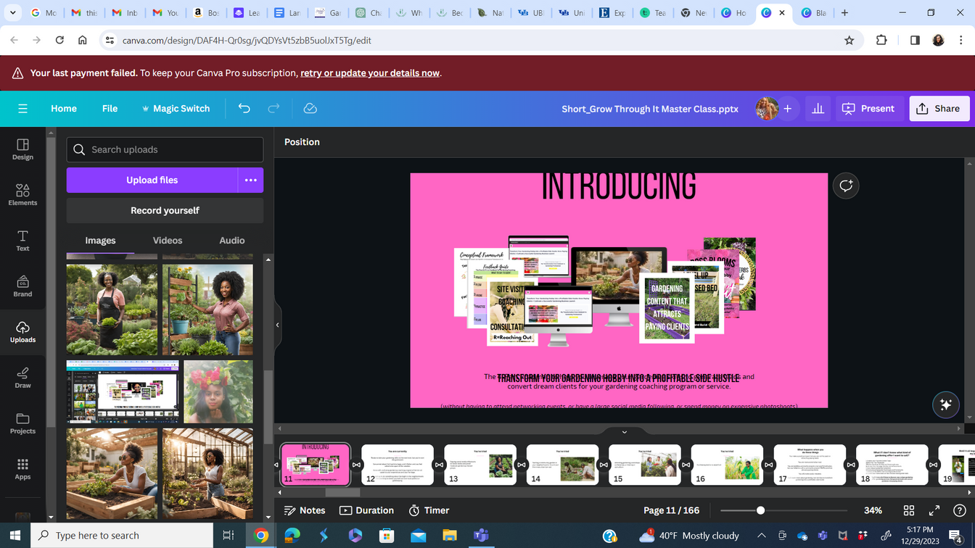Viewport: 975px width, 548px height.
Task: Switch to the Audio tab
Action: point(232,241)
